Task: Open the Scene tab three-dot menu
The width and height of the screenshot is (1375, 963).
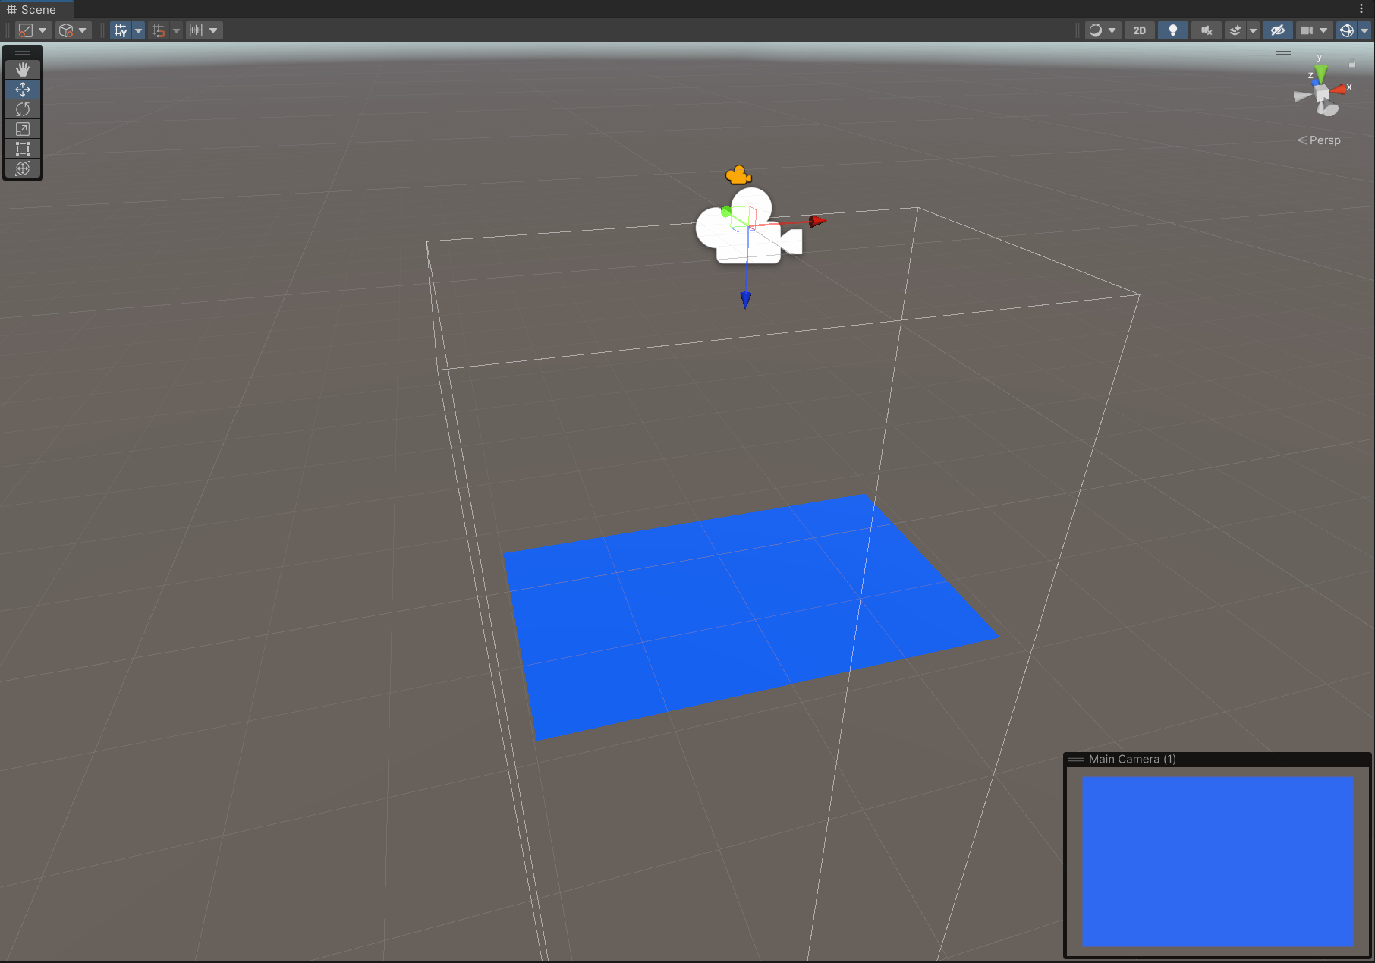Action: pos(1361,9)
